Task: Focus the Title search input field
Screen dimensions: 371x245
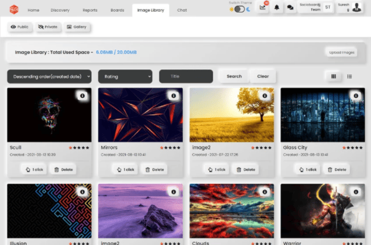Action: (186, 76)
